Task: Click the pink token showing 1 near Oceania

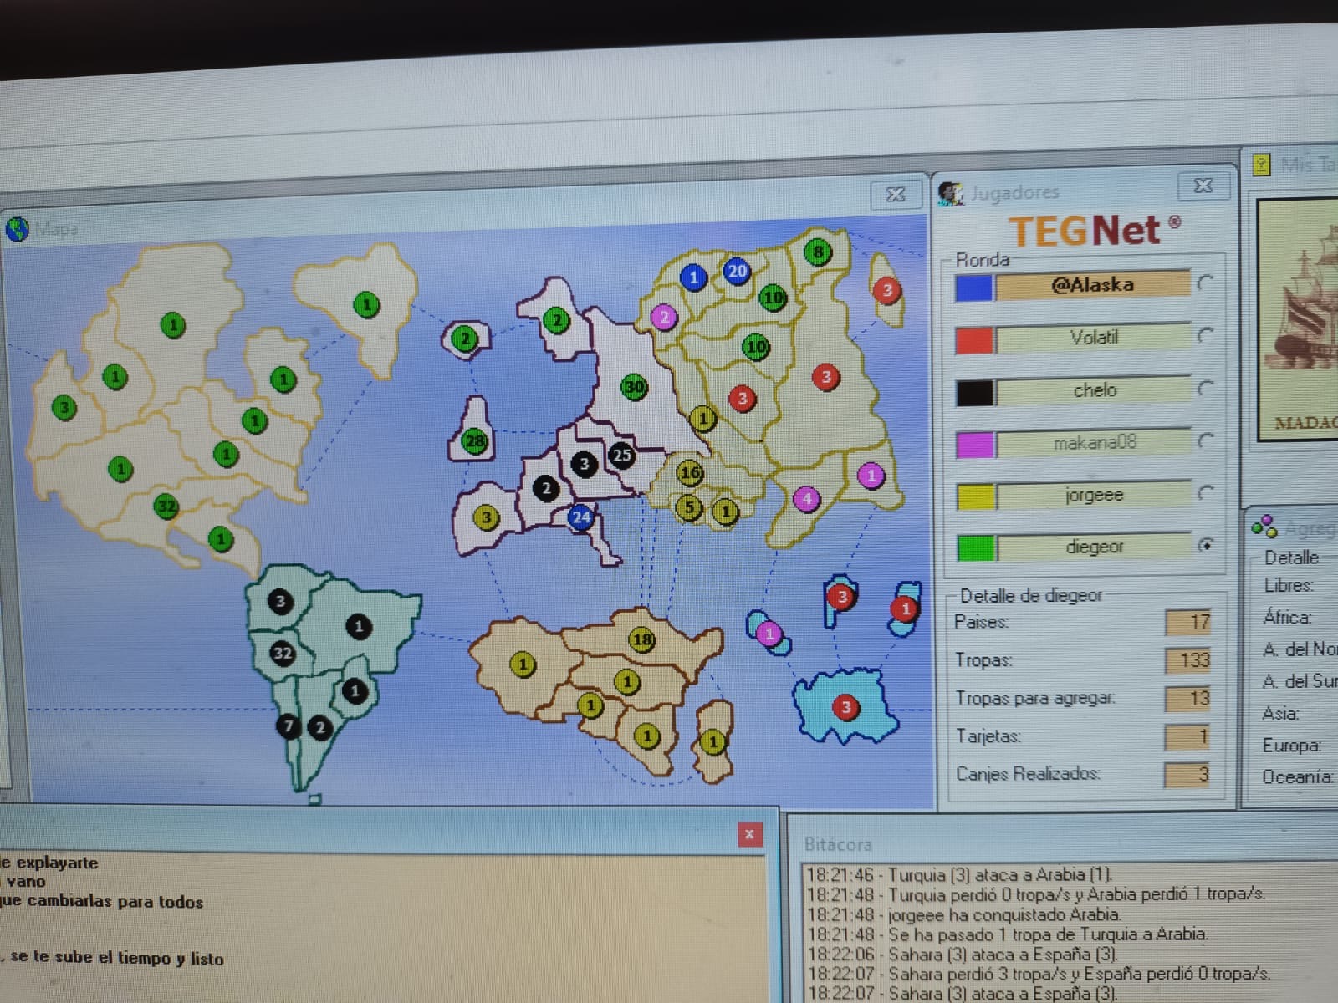Action: [x=769, y=634]
